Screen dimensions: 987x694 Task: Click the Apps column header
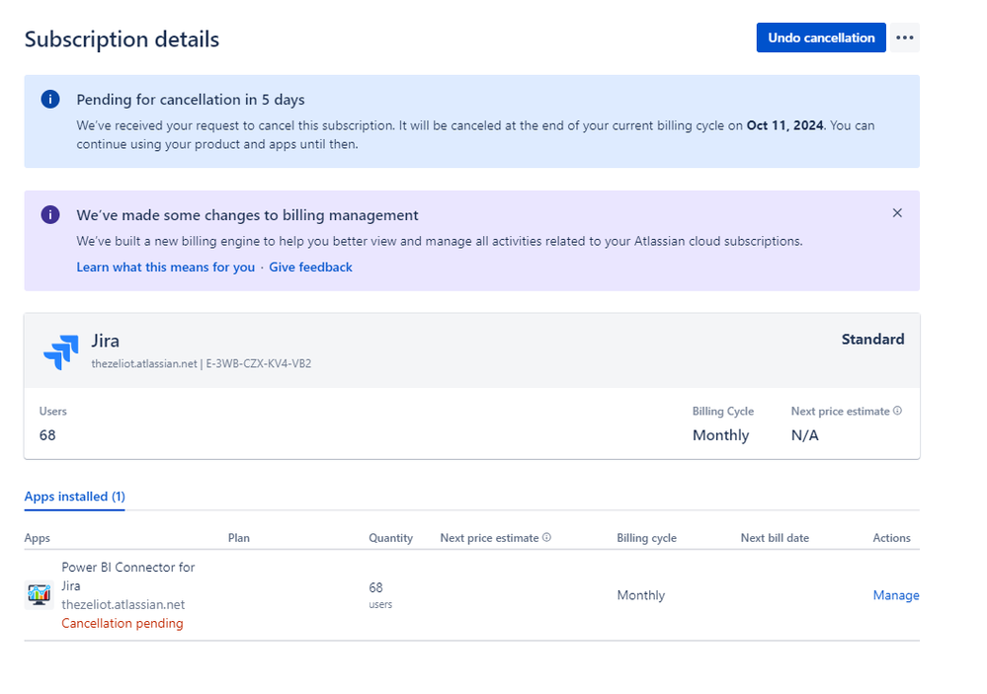coord(38,538)
